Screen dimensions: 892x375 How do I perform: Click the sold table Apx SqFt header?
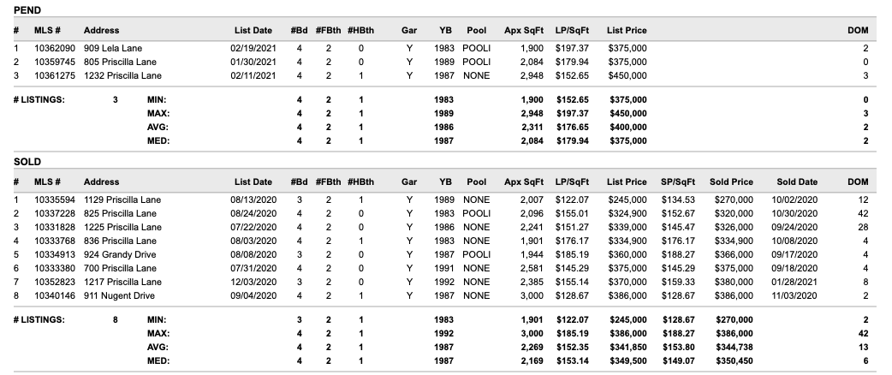click(x=524, y=182)
